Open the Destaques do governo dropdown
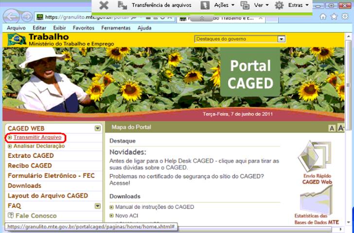 pos(240,39)
